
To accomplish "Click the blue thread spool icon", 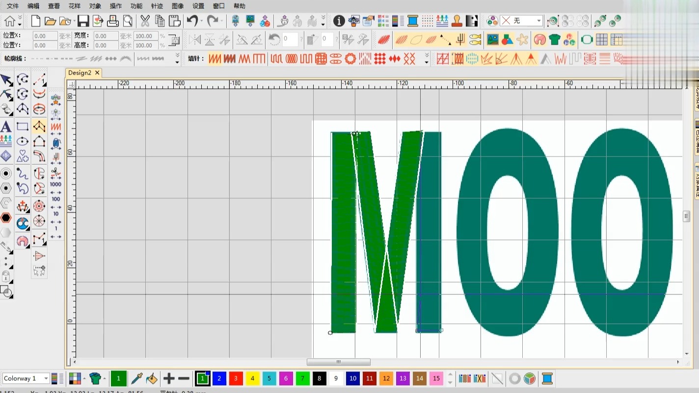I will click(413, 21).
